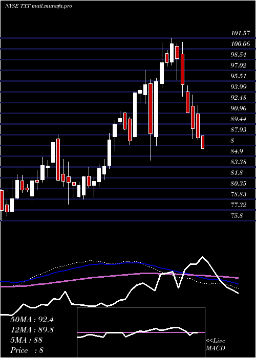This screenshot has height=358, width=256.
Task: Click the Price : 8 readout
Action: click(x=27, y=350)
